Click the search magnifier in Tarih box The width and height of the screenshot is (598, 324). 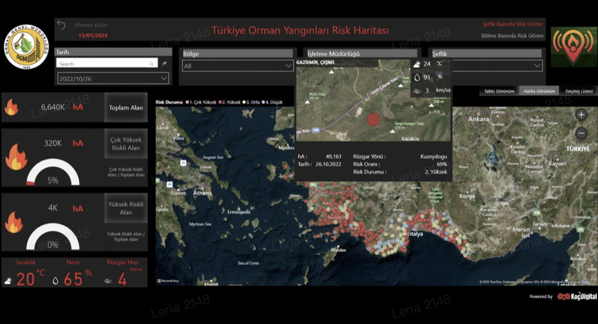coord(152,63)
